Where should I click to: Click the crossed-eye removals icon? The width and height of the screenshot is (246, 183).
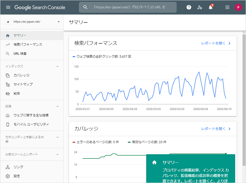point(8,94)
